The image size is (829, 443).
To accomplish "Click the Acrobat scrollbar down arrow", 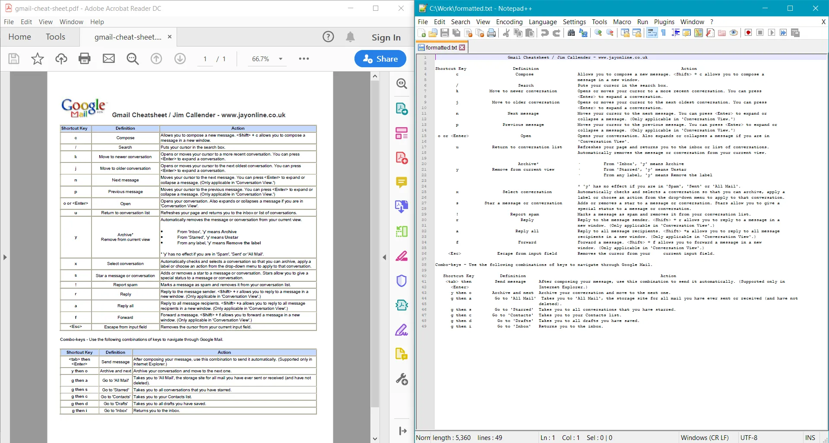I will click(375, 439).
